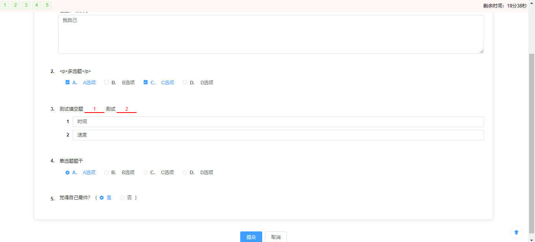Jump to question 2 in navigator

pos(15,5)
